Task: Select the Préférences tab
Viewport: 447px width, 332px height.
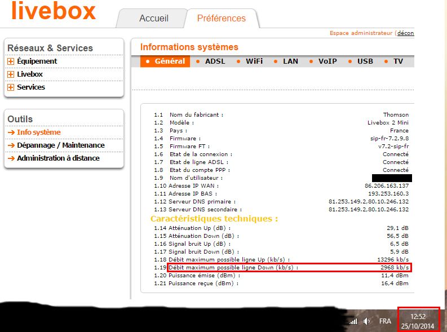Action: 221,18
